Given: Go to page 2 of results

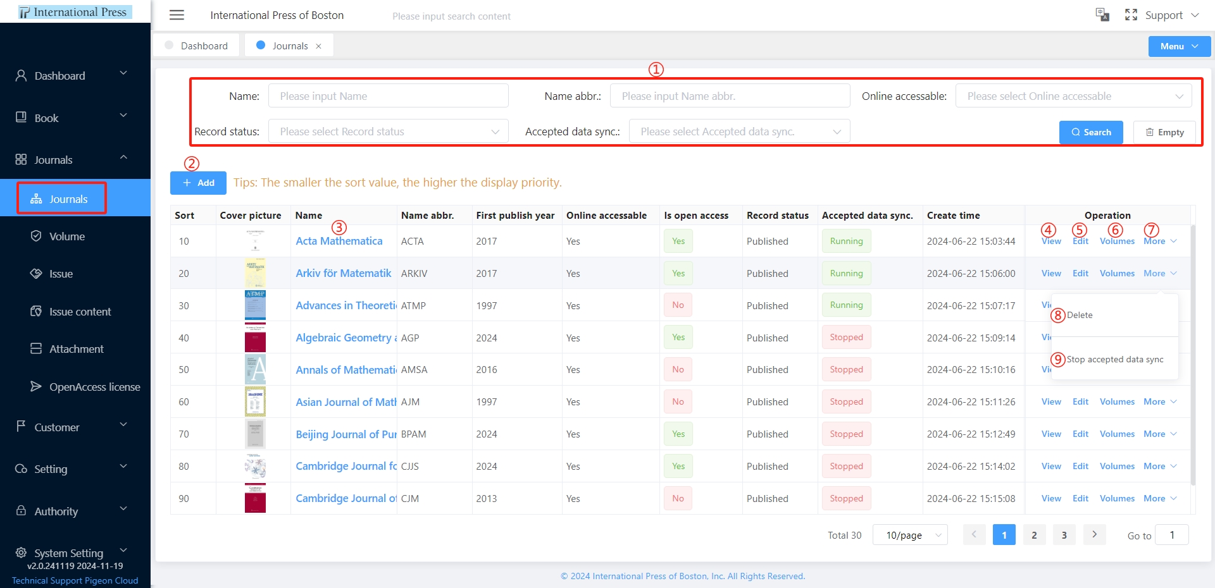Looking at the screenshot, I should (1034, 535).
